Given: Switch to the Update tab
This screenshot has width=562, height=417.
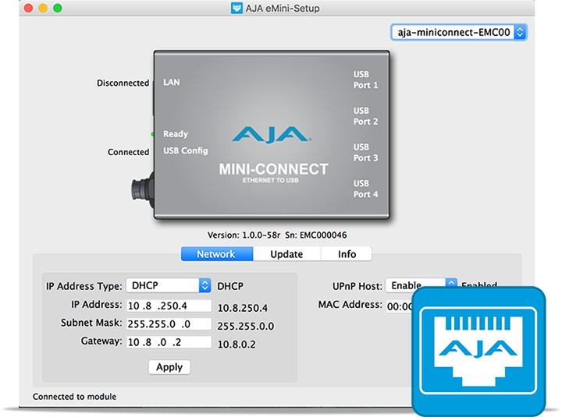Looking at the screenshot, I should [286, 254].
